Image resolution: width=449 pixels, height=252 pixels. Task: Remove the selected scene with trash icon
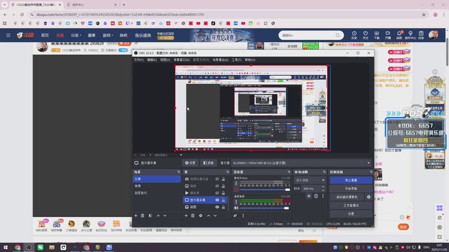(143, 216)
